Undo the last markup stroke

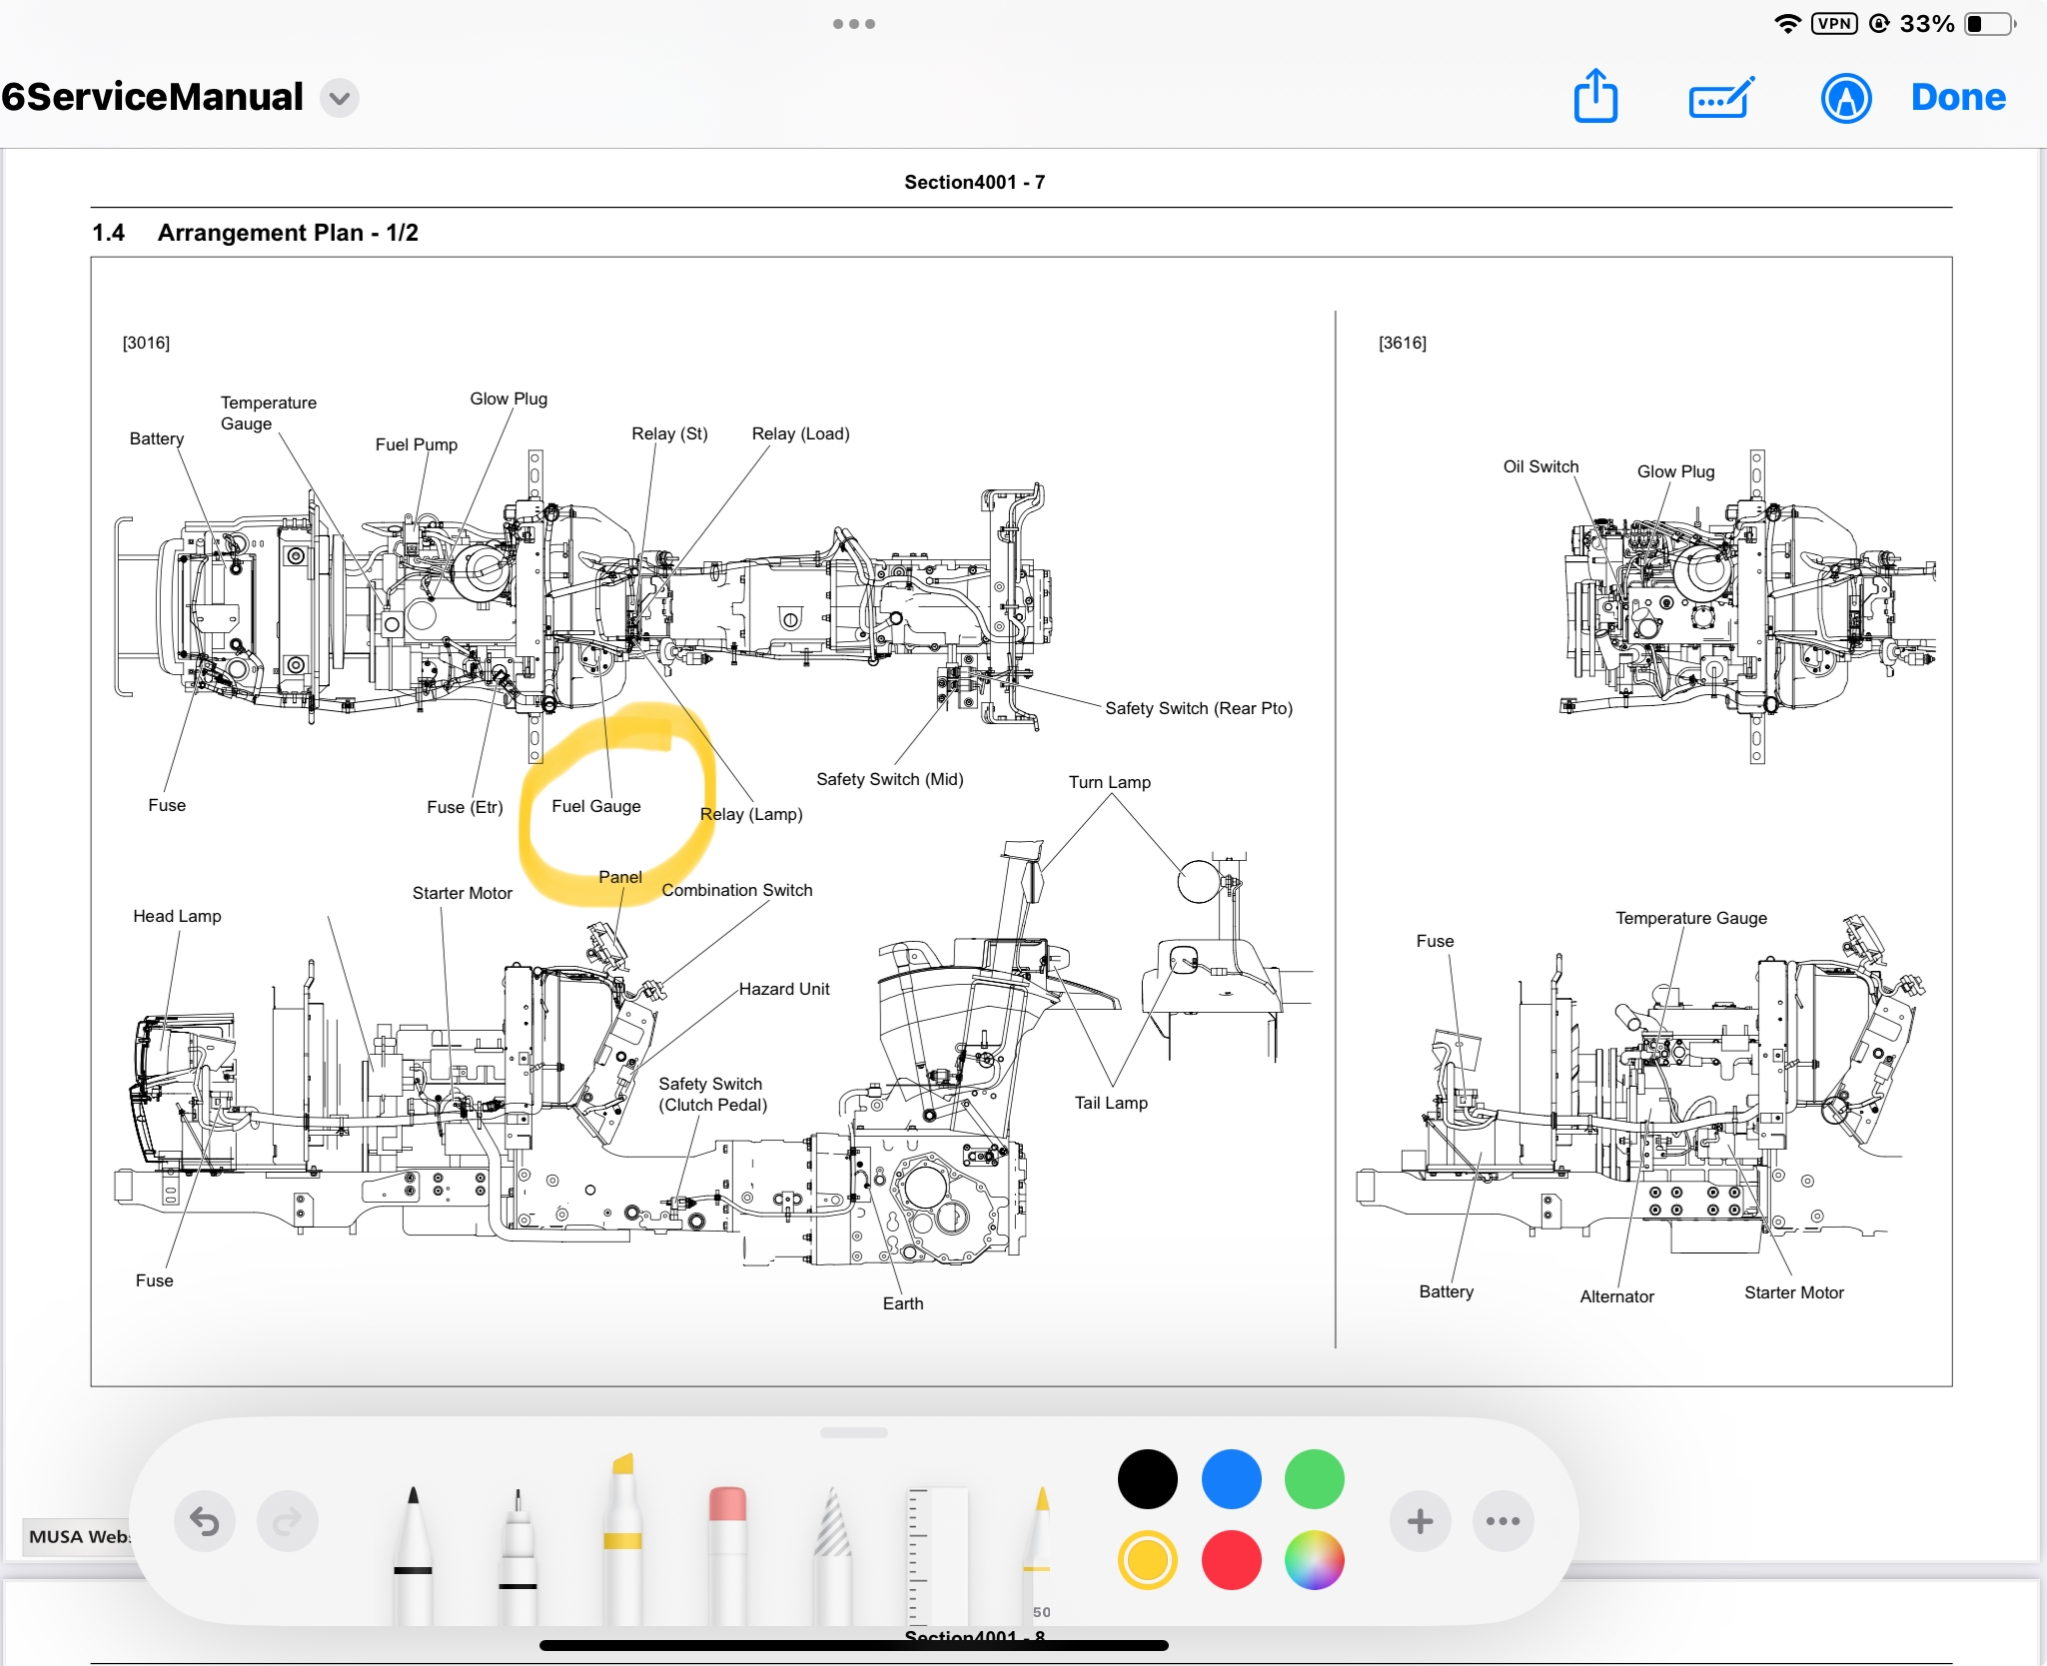205,1521
